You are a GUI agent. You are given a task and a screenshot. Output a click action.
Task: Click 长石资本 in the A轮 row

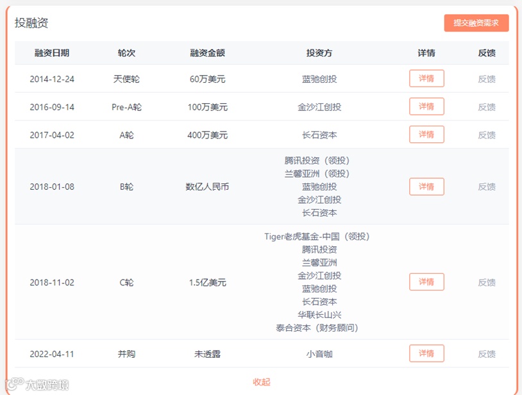319,135
